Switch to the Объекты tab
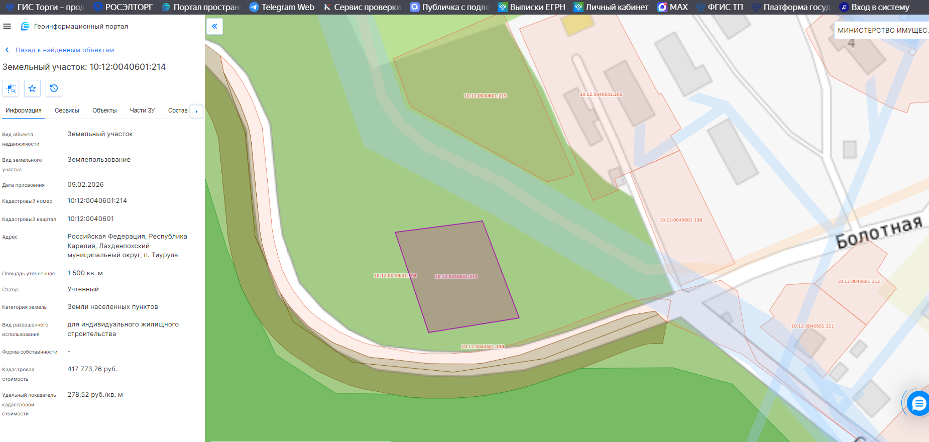Image resolution: width=929 pixels, height=442 pixels. [x=104, y=111]
